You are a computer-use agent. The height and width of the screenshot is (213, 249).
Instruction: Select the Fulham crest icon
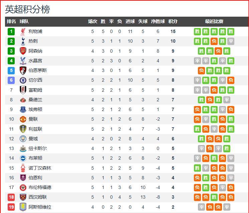[x=23, y=90]
